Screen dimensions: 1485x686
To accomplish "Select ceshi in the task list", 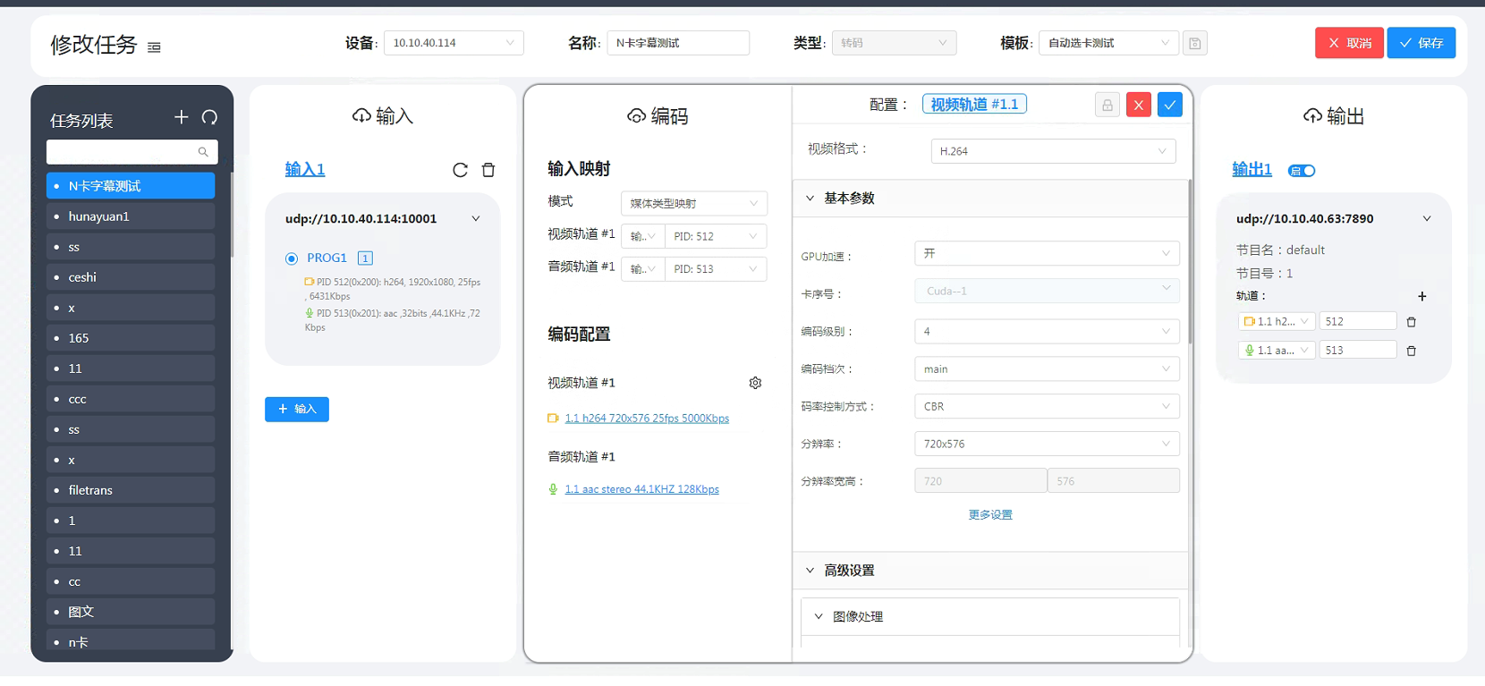I will click(131, 277).
